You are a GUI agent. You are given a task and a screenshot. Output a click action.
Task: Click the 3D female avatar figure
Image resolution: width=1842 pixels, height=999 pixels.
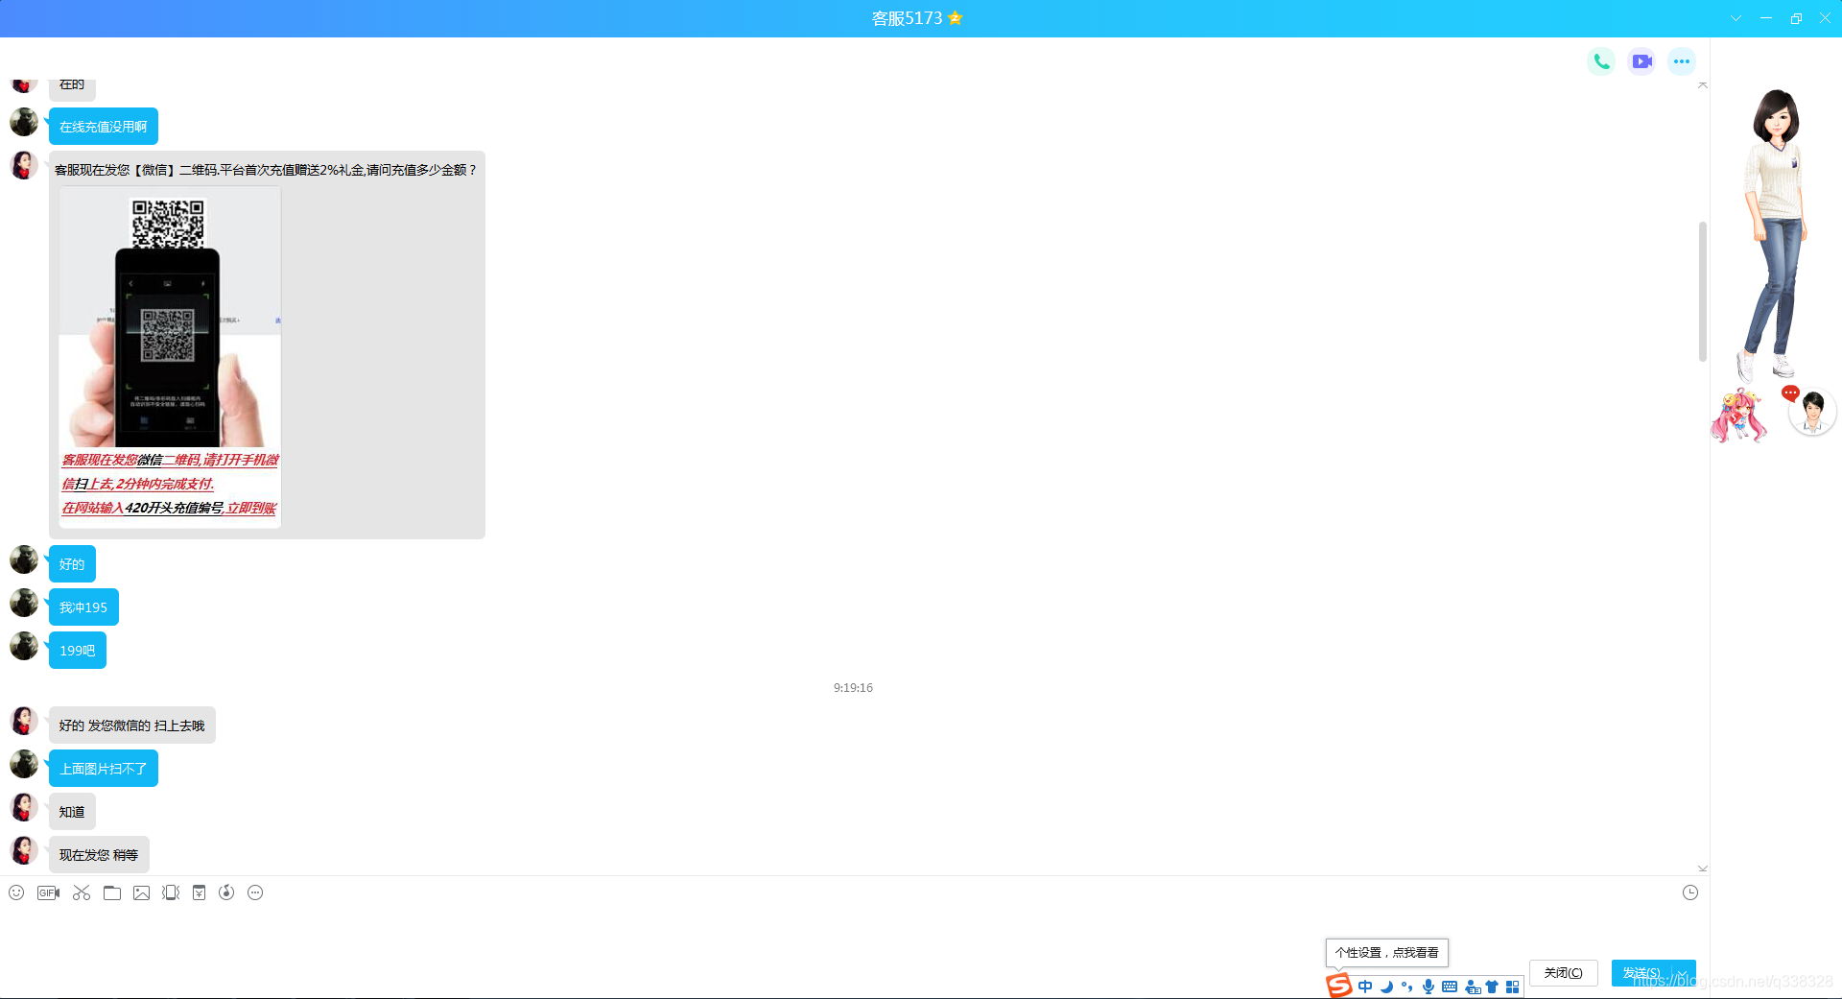pos(1776,235)
